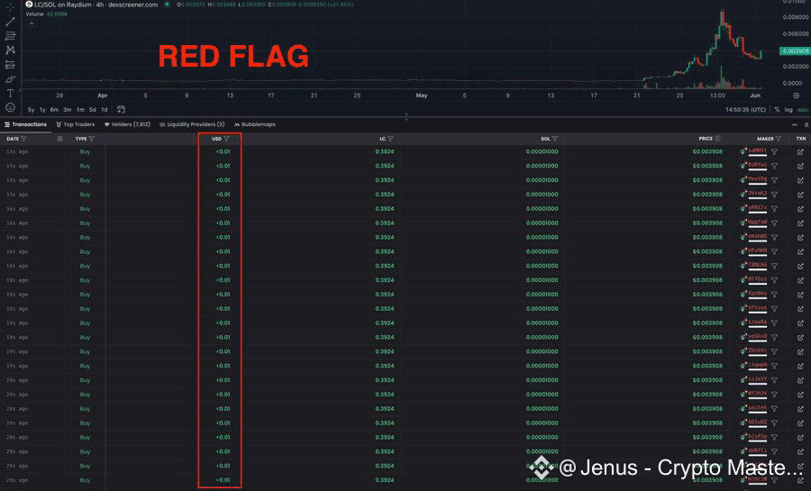This screenshot has width=811, height=491.
Task: Select the text annotation tool
Action: pos(10,94)
